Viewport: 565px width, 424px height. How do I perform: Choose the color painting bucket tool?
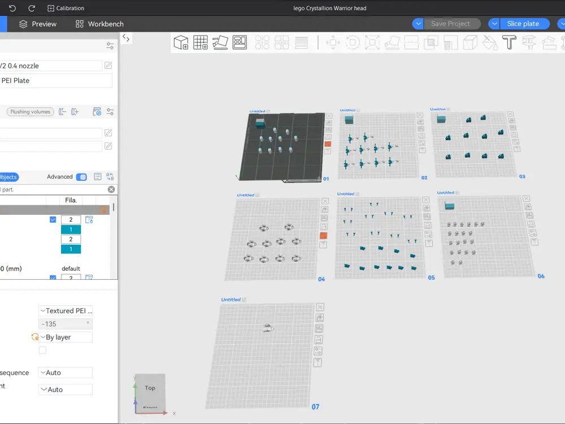(490, 42)
